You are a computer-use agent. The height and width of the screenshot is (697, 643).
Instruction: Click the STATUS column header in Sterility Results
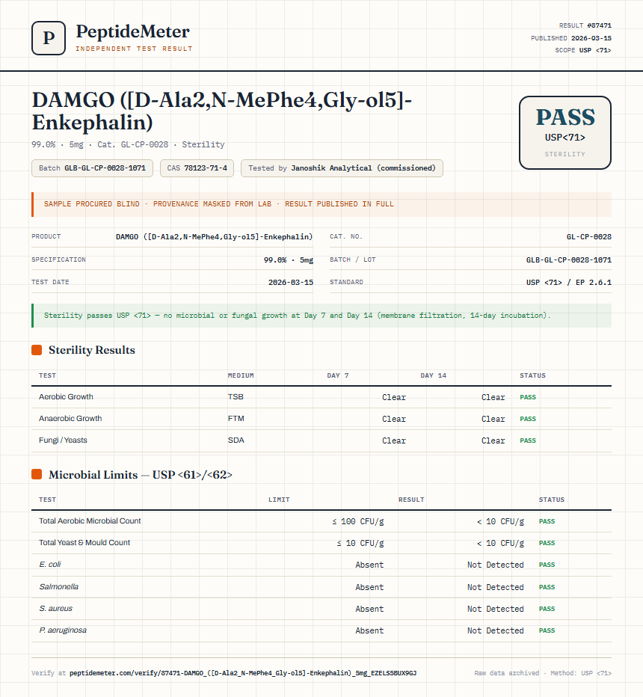click(x=533, y=375)
